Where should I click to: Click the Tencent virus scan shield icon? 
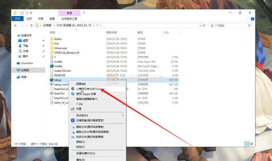click(73, 120)
